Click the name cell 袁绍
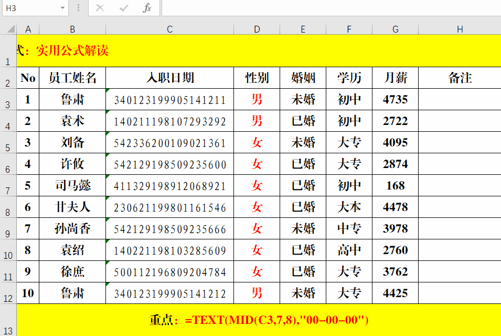Image resolution: width=501 pixels, height=336 pixels. coord(72,250)
